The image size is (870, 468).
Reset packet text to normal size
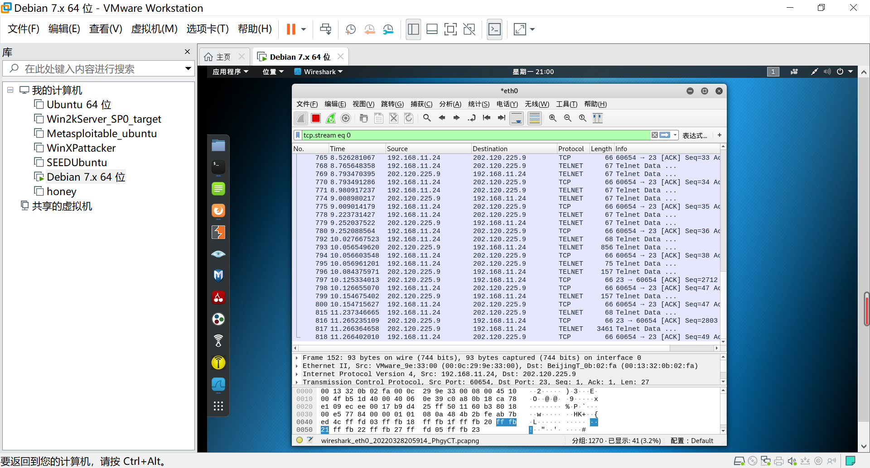coord(583,118)
